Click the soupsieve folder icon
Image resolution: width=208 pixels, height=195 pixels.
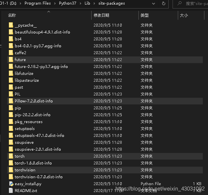coord(11,142)
